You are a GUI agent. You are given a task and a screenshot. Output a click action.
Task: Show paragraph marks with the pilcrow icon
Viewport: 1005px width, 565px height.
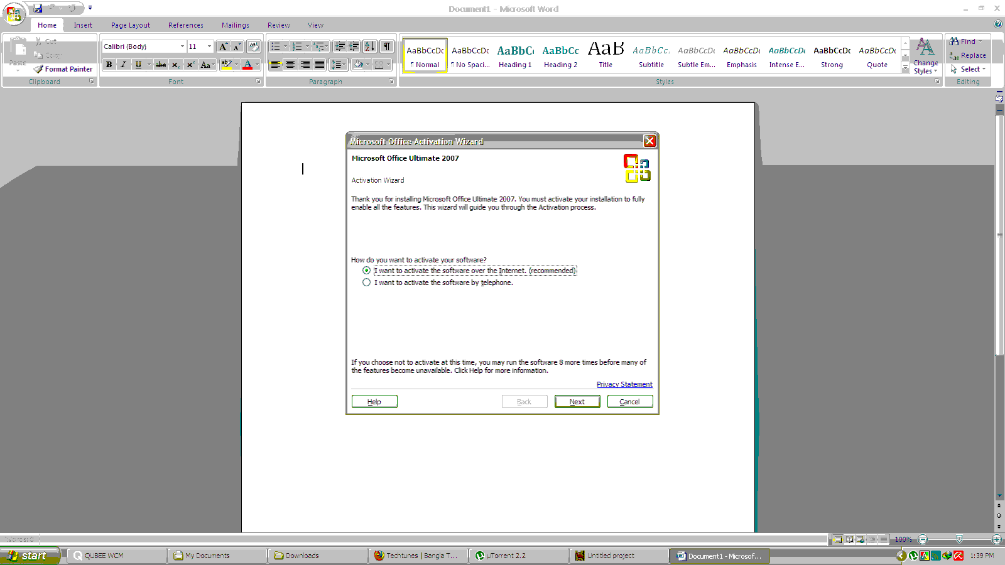point(387,46)
